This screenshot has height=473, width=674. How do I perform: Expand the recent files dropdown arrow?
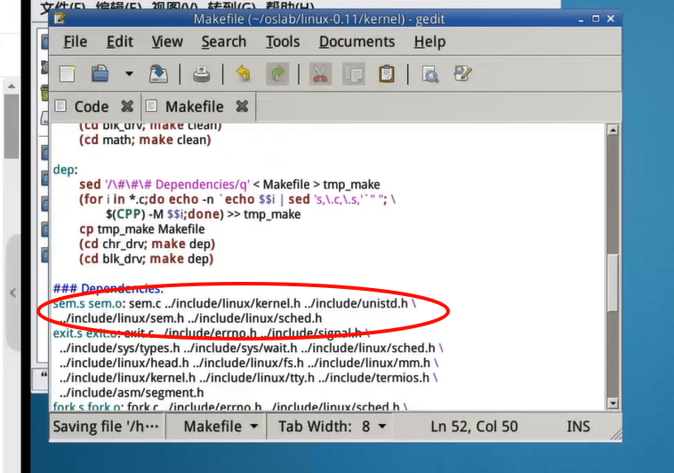[129, 75]
